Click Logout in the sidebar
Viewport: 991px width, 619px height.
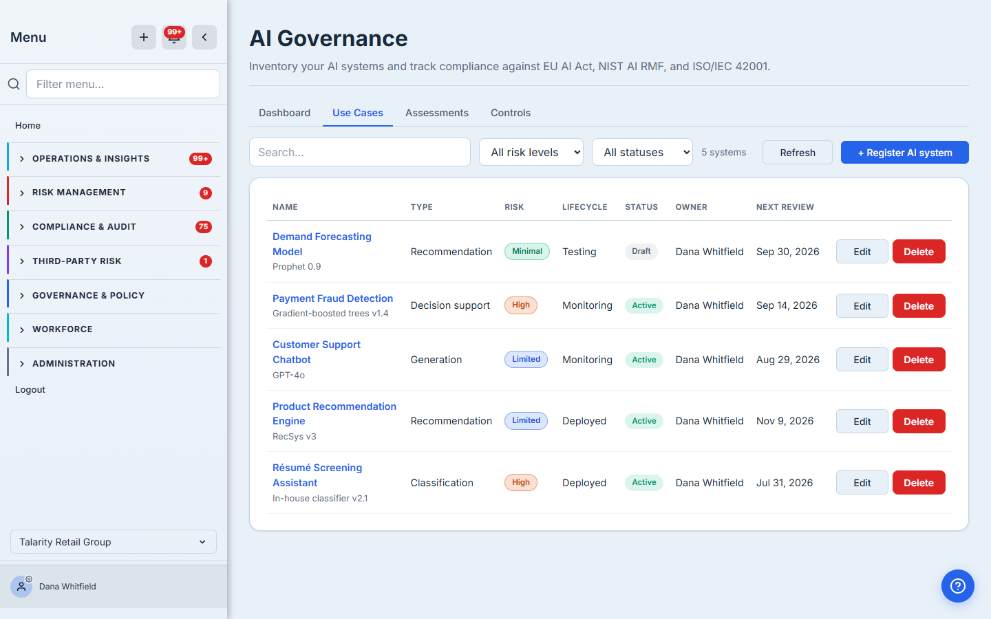tap(30, 389)
